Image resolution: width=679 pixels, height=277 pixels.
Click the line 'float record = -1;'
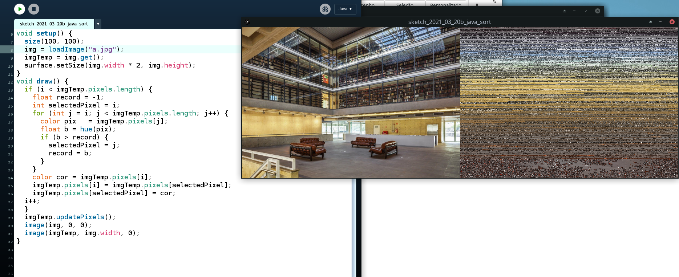click(68, 97)
